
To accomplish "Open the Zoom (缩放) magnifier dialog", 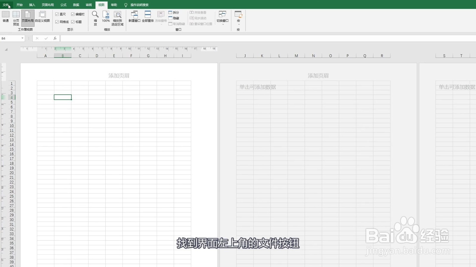I will 95,18.
